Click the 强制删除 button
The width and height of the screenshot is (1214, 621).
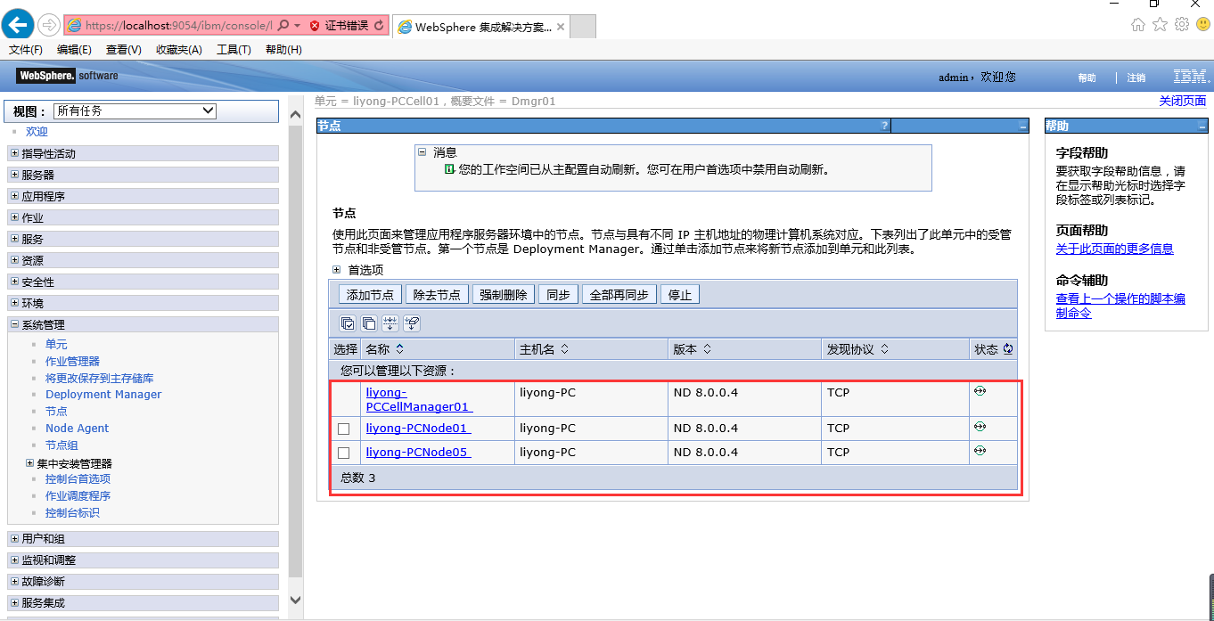tap(504, 295)
